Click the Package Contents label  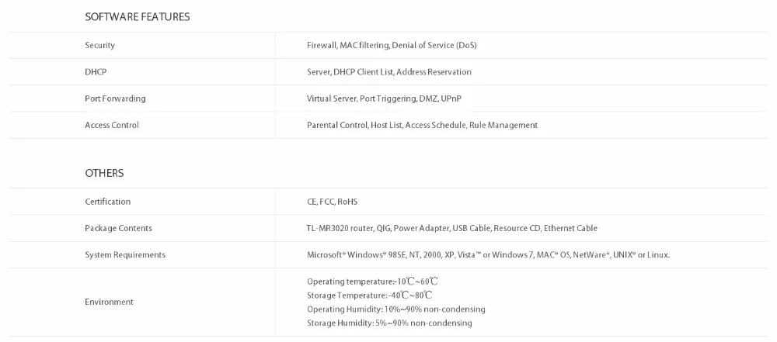point(118,228)
